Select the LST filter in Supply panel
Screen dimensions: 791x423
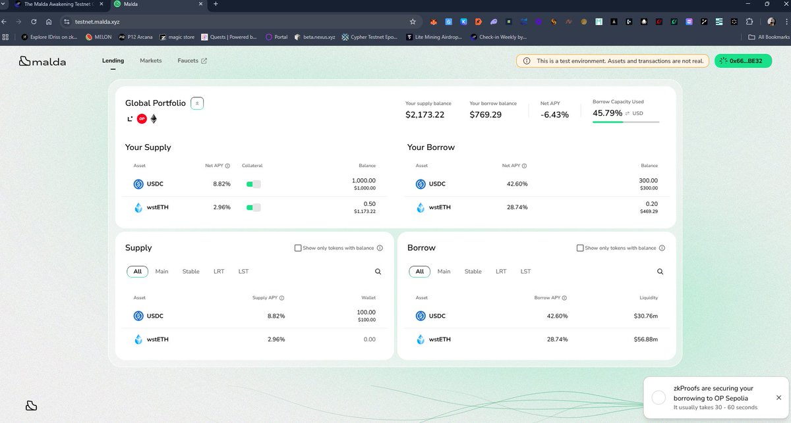243,272
